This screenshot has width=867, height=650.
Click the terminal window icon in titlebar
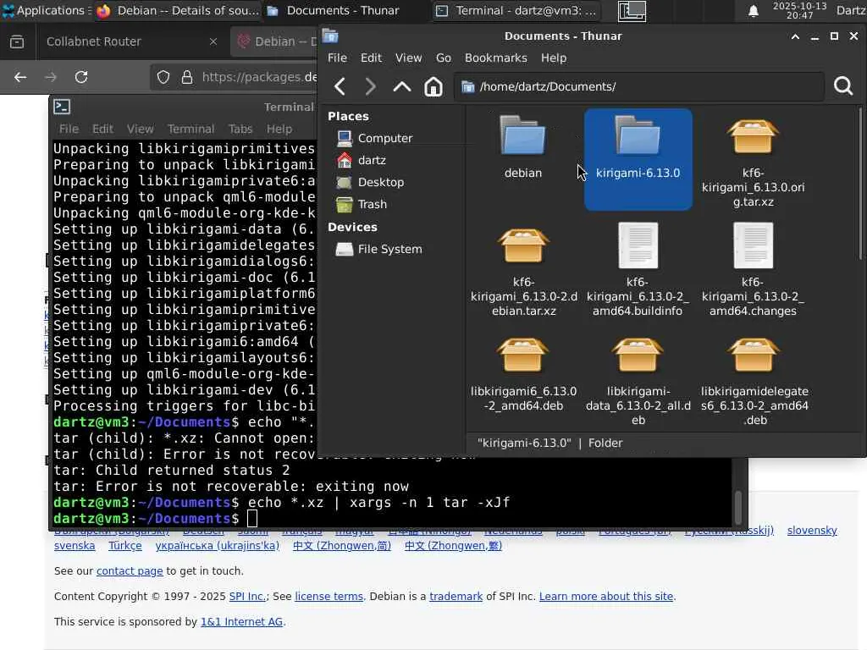point(62,107)
